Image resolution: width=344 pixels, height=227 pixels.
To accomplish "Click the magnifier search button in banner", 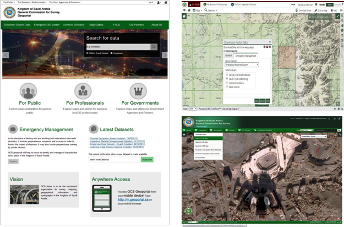I will coord(154,47).
